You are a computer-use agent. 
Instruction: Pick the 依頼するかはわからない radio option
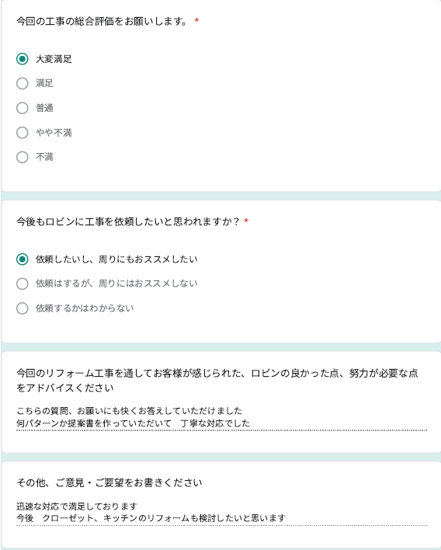(x=22, y=308)
